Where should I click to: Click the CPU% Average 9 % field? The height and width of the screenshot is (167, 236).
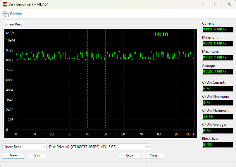[218, 130]
